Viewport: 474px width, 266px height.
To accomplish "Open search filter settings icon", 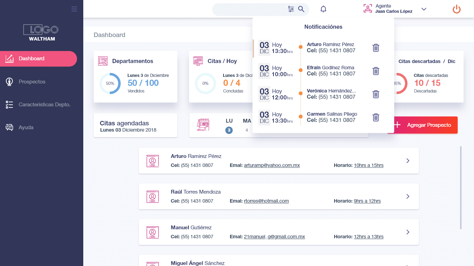I will (291, 9).
